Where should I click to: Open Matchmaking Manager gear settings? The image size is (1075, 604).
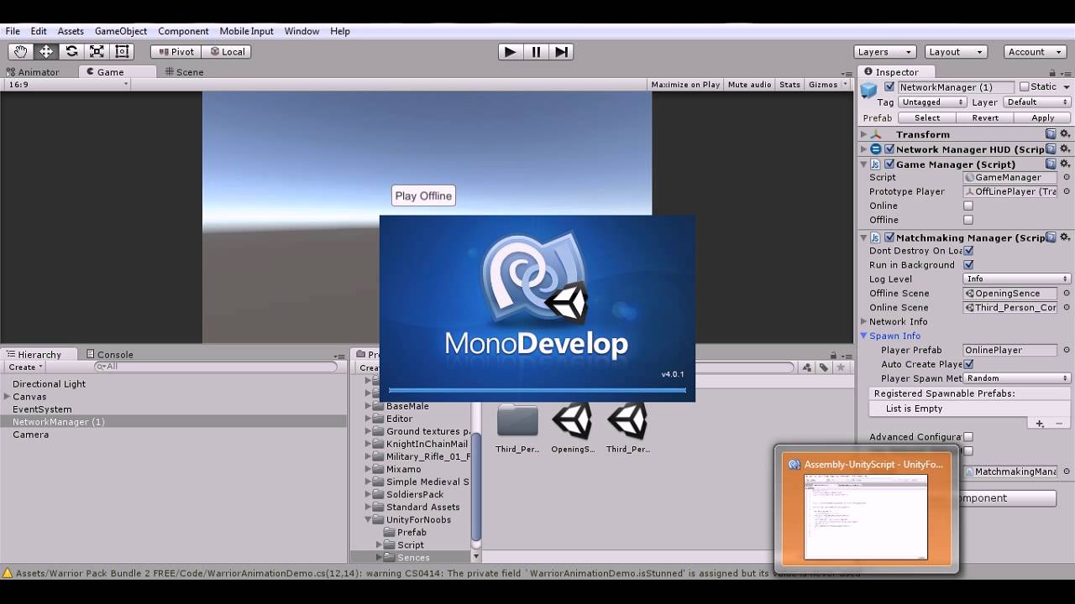[x=1065, y=237]
